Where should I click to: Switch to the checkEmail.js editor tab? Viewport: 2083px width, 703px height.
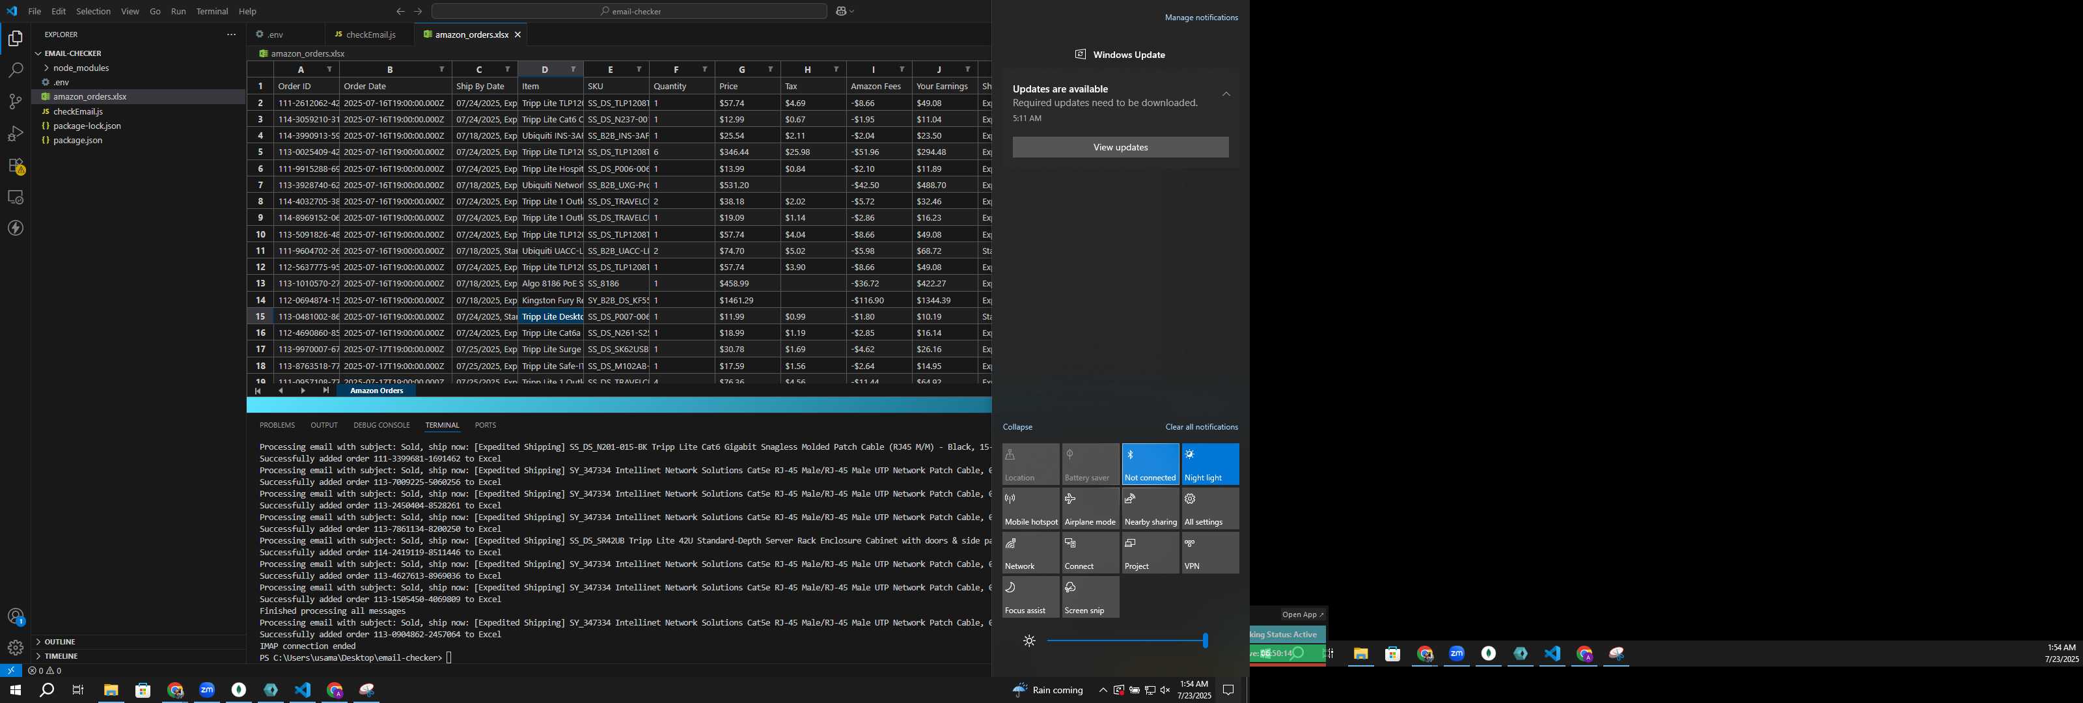(x=370, y=34)
